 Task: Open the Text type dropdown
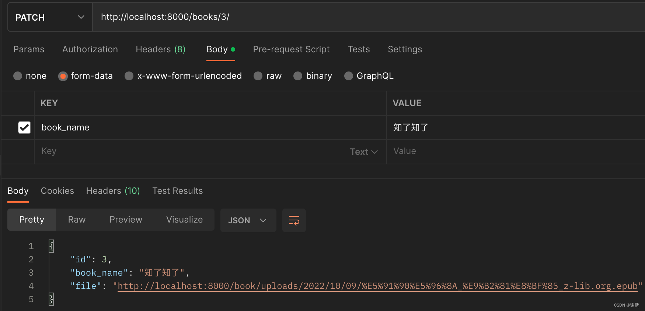click(x=364, y=152)
